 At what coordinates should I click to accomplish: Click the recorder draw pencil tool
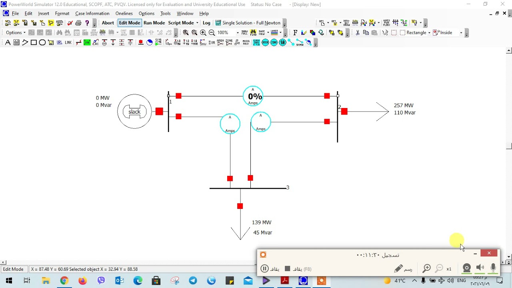398,269
